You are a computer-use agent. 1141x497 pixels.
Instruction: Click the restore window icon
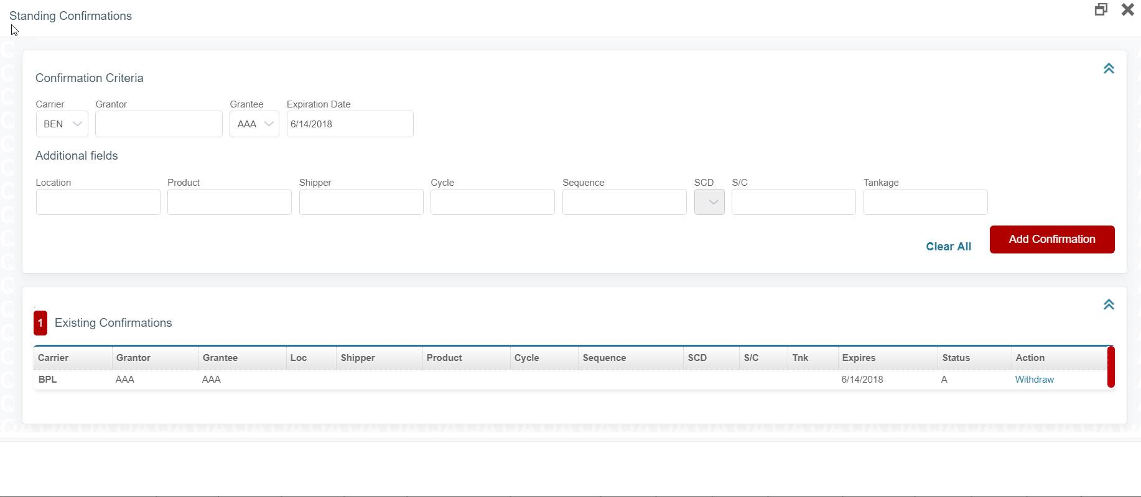pos(1101,9)
